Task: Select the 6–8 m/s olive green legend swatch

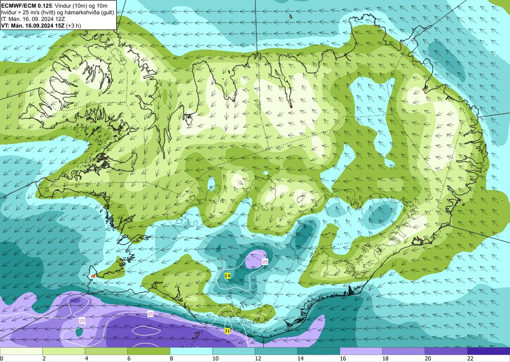Action: click(148, 351)
